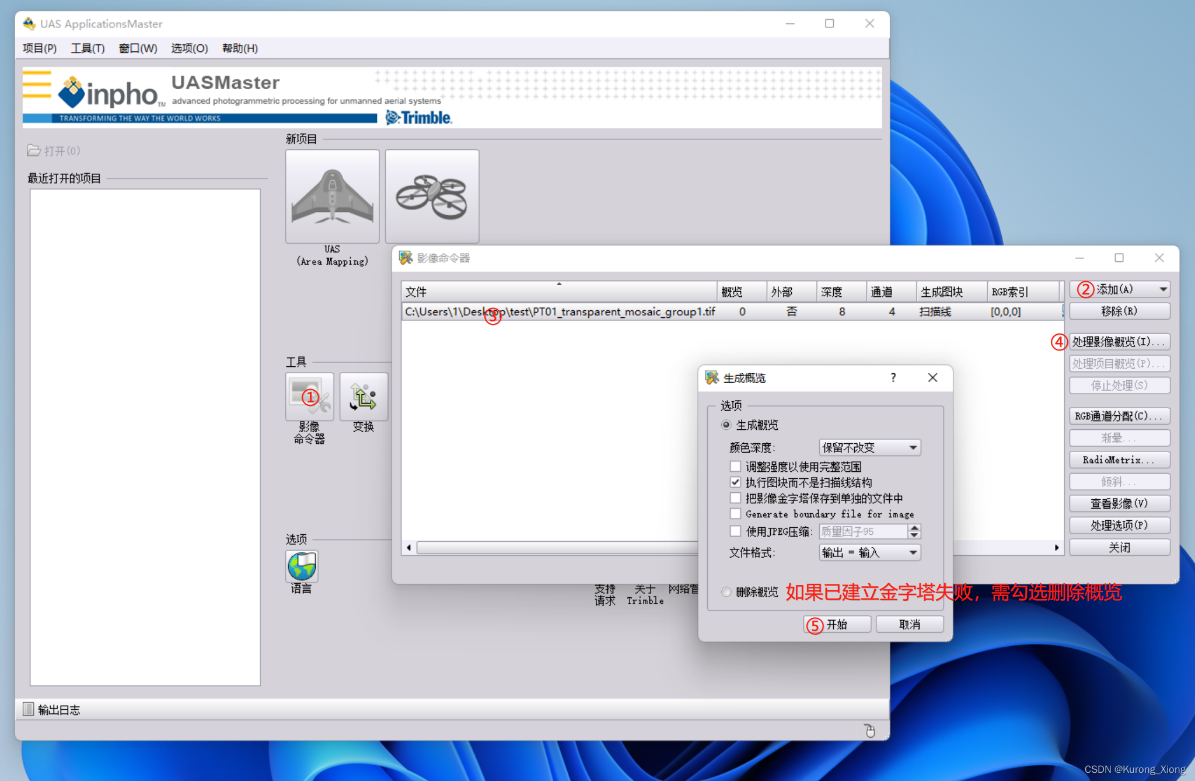Open the 输出日志 panel
This screenshot has height=781, width=1195.
coord(51,709)
